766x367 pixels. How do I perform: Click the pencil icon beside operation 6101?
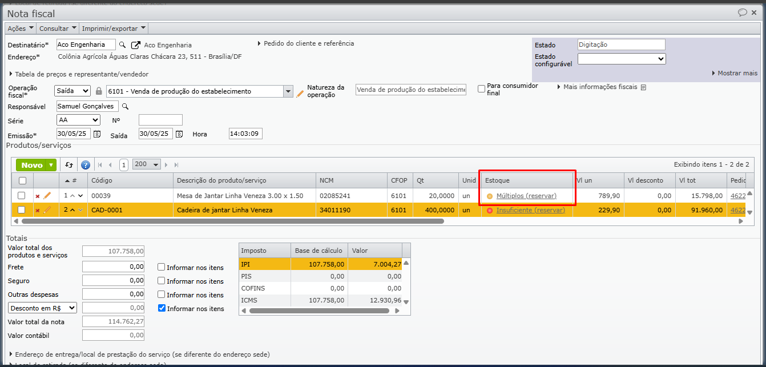point(300,92)
